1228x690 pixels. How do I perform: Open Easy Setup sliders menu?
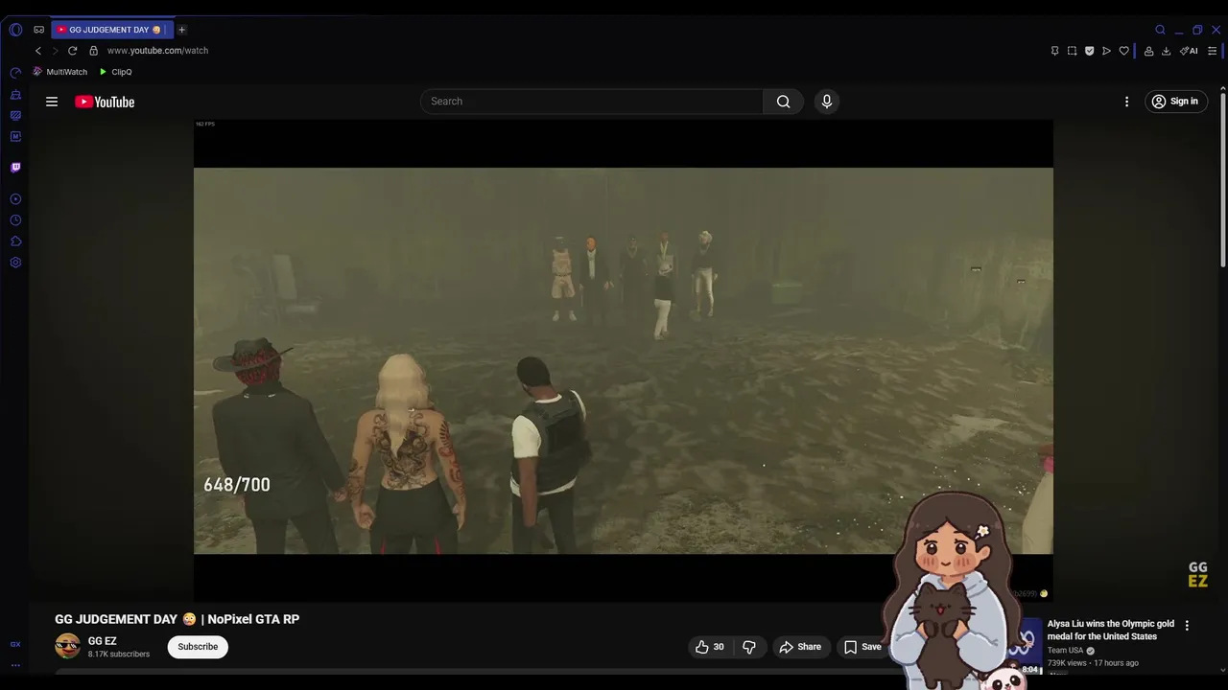(1213, 51)
